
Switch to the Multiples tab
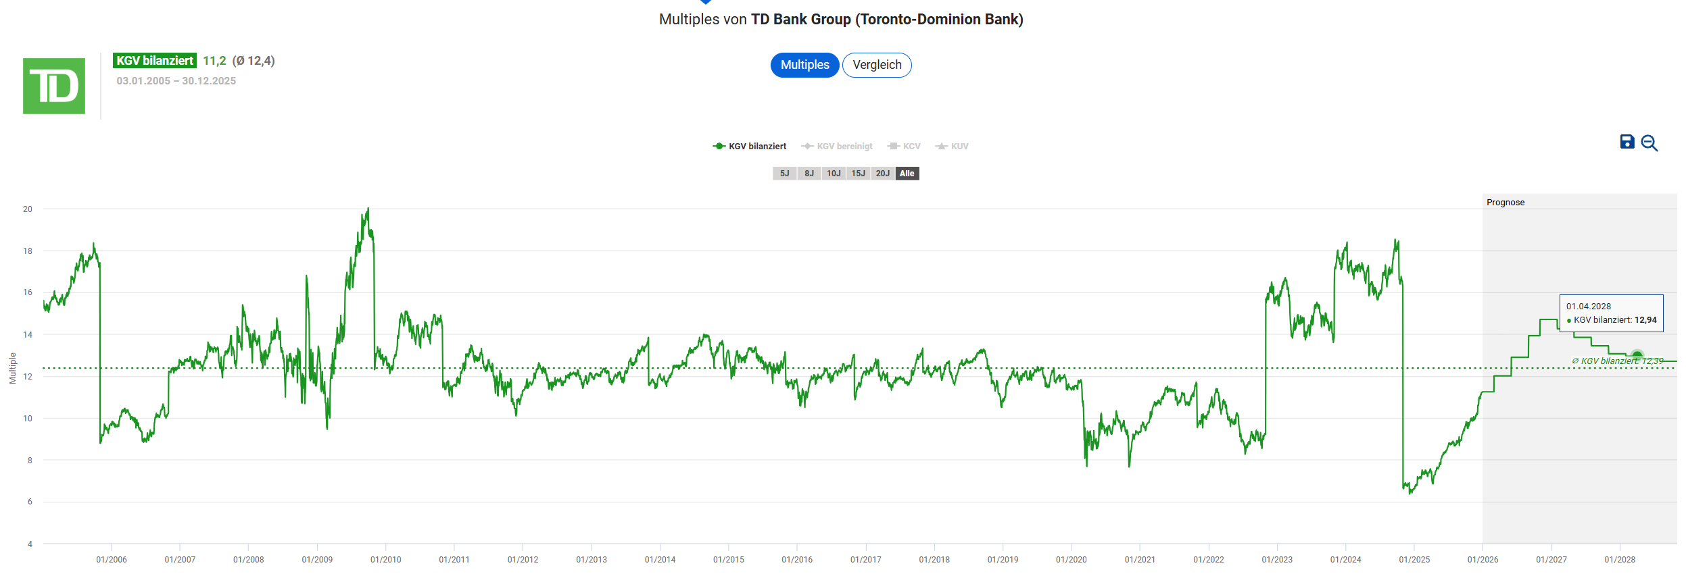[804, 65]
